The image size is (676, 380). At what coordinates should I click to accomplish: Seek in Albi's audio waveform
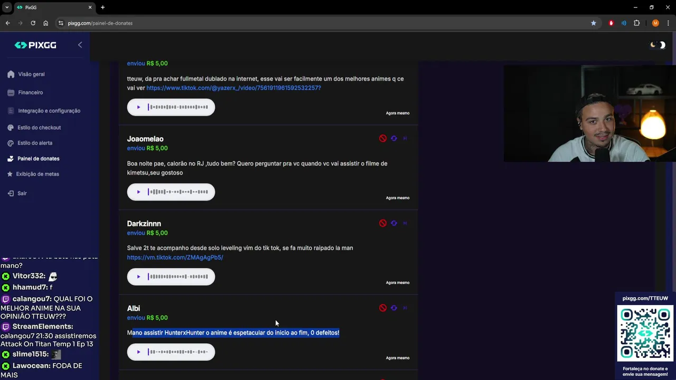[179, 351]
